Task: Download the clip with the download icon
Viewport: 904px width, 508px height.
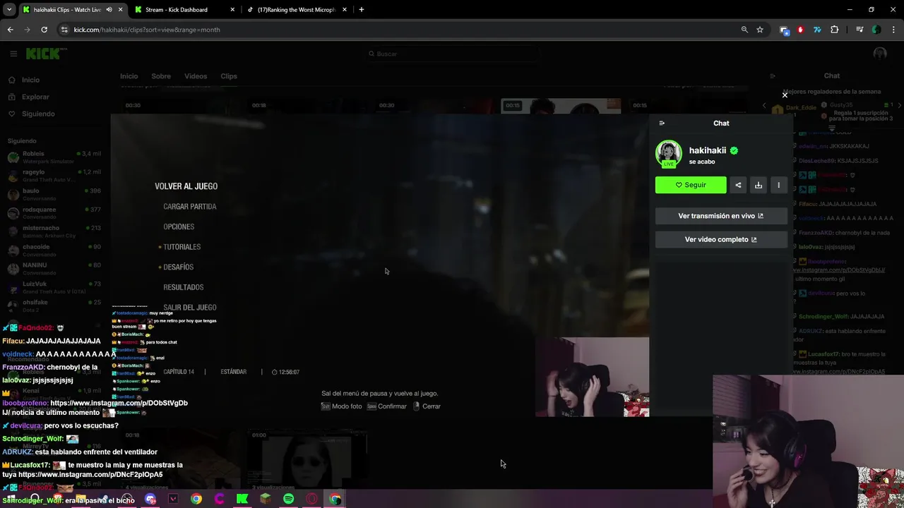Action: coord(759,185)
